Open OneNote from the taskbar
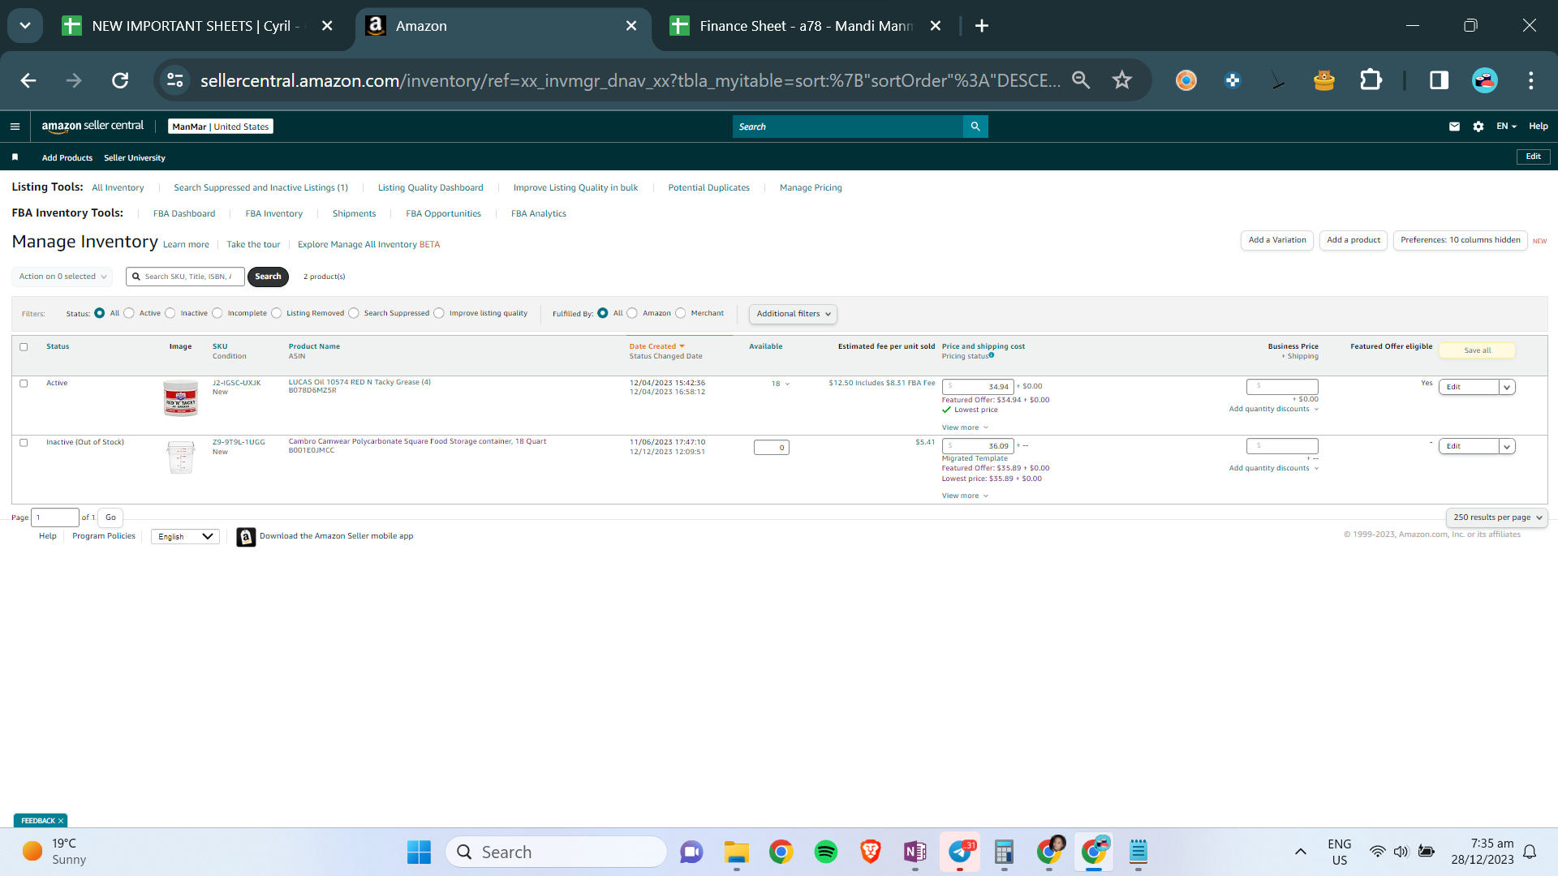Screen dimensions: 1558x876 915,852
